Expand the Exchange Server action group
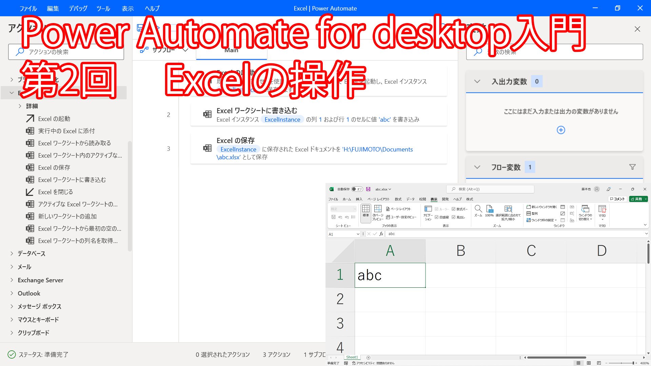This screenshot has width=651, height=366. click(12, 280)
